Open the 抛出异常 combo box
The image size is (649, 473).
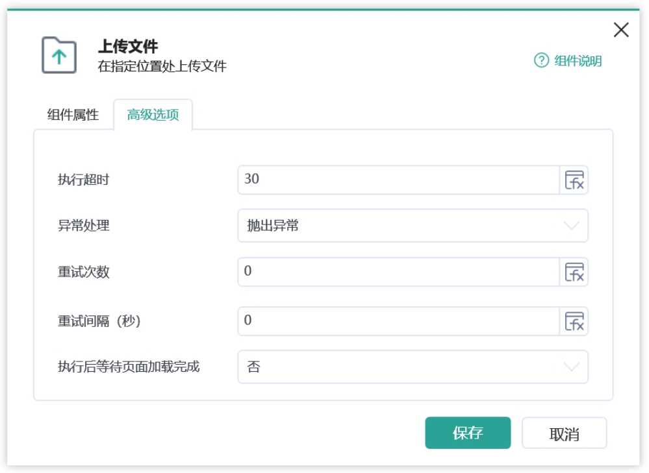pyautogui.click(x=413, y=226)
